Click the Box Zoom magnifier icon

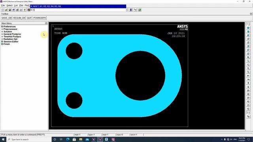(x=248, y=61)
